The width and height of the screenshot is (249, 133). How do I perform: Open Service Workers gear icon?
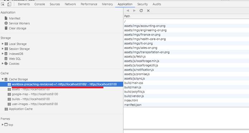(6, 23)
